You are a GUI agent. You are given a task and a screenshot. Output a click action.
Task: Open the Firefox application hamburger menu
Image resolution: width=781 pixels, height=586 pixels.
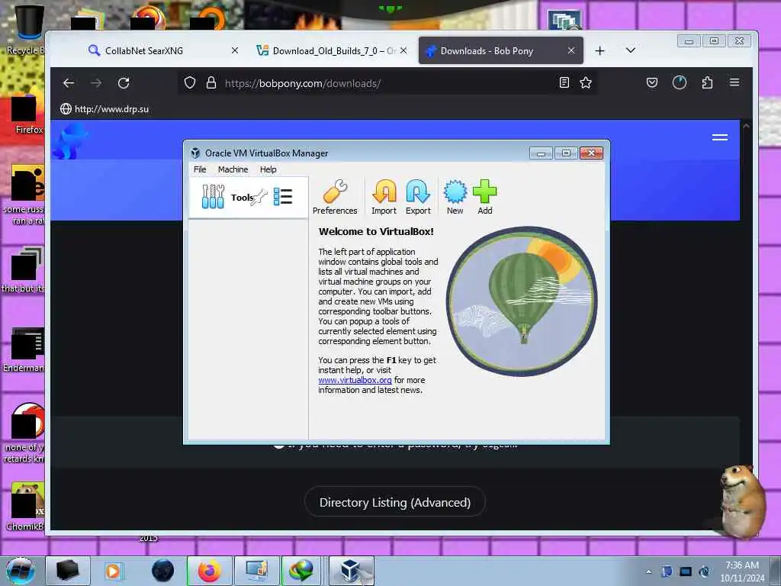(734, 82)
